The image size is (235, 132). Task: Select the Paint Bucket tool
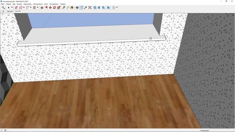(72, 7)
